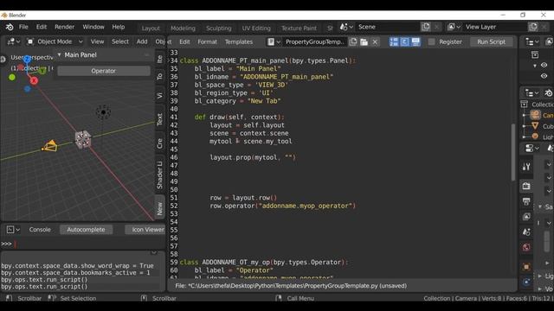Open the viewport Add menu
This screenshot has width=554, height=311.
click(x=142, y=41)
